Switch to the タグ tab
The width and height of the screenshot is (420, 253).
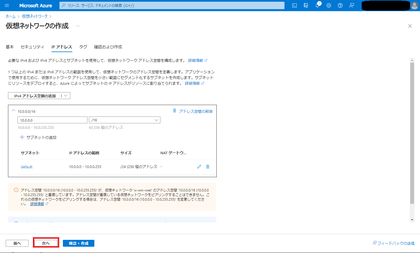click(83, 47)
